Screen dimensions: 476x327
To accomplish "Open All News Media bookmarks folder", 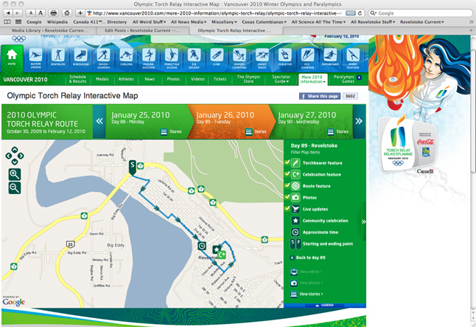I will click(189, 22).
